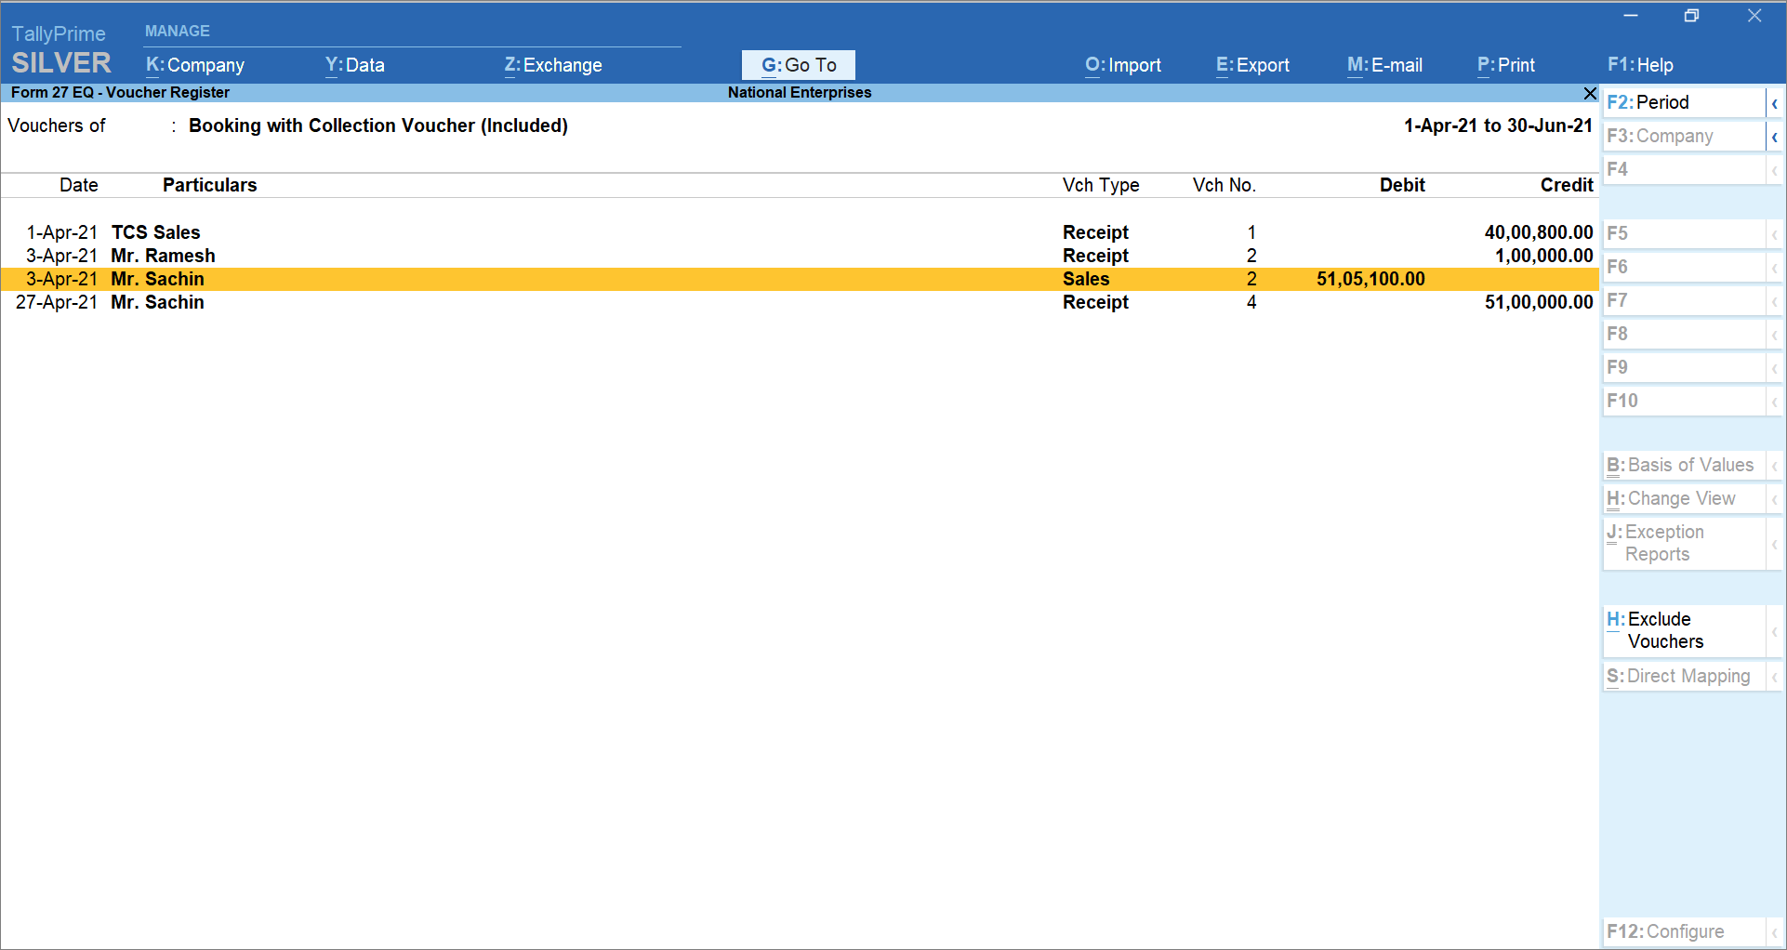Click H: Change View button
This screenshot has height=950, width=1787.
(1684, 498)
